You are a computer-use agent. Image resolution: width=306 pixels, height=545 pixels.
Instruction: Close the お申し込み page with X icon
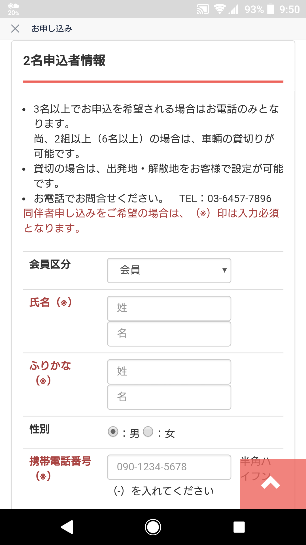click(x=15, y=28)
